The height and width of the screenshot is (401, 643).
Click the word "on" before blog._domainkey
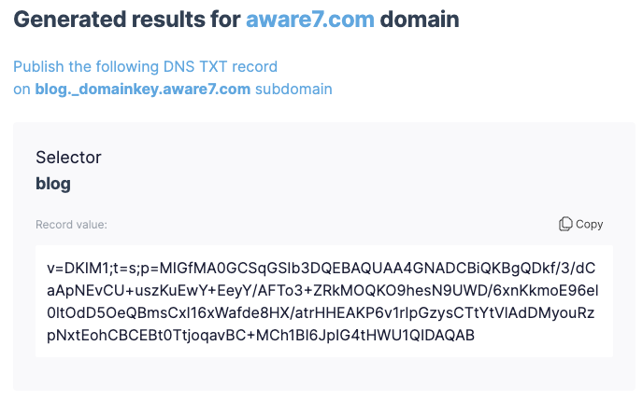click(21, 90)
